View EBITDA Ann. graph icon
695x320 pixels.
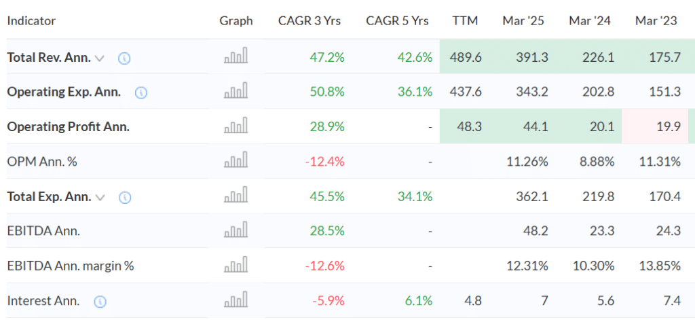(x=236, y=231)
